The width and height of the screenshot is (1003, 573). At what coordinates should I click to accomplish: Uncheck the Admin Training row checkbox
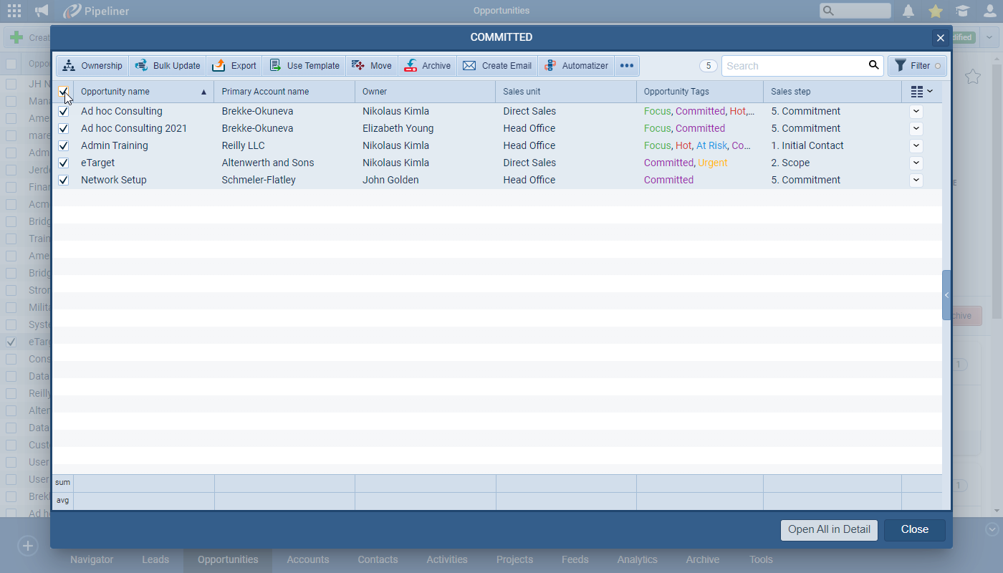click(x=64, y=146)
